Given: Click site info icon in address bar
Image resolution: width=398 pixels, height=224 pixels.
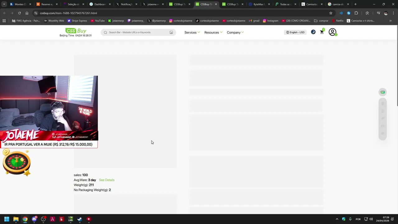Looking at the screenshot, I should tap(36, 13).
